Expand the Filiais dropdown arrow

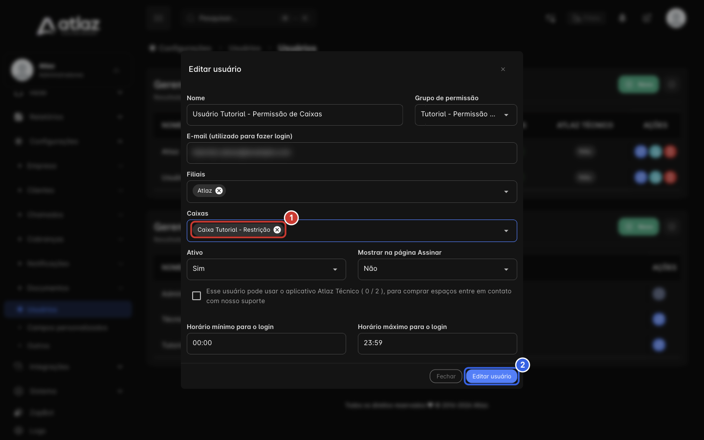506,192
